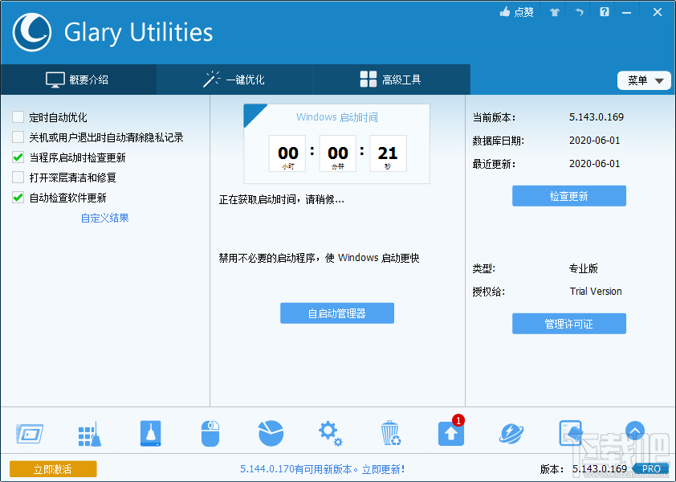676x482 pixels.
Task: Select the trash uninstaller icon
Action: coord(390,432)
